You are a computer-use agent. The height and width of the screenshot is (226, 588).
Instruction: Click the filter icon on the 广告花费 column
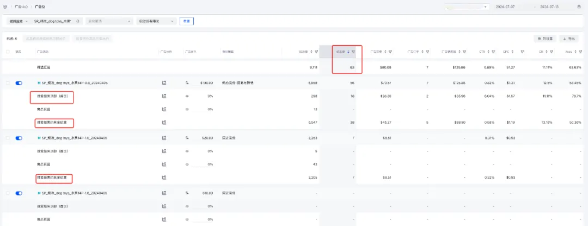(x=390, y=52)
